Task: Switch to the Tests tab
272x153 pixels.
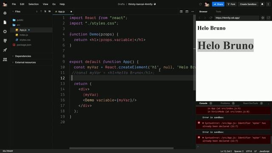Action: (218, 11)
